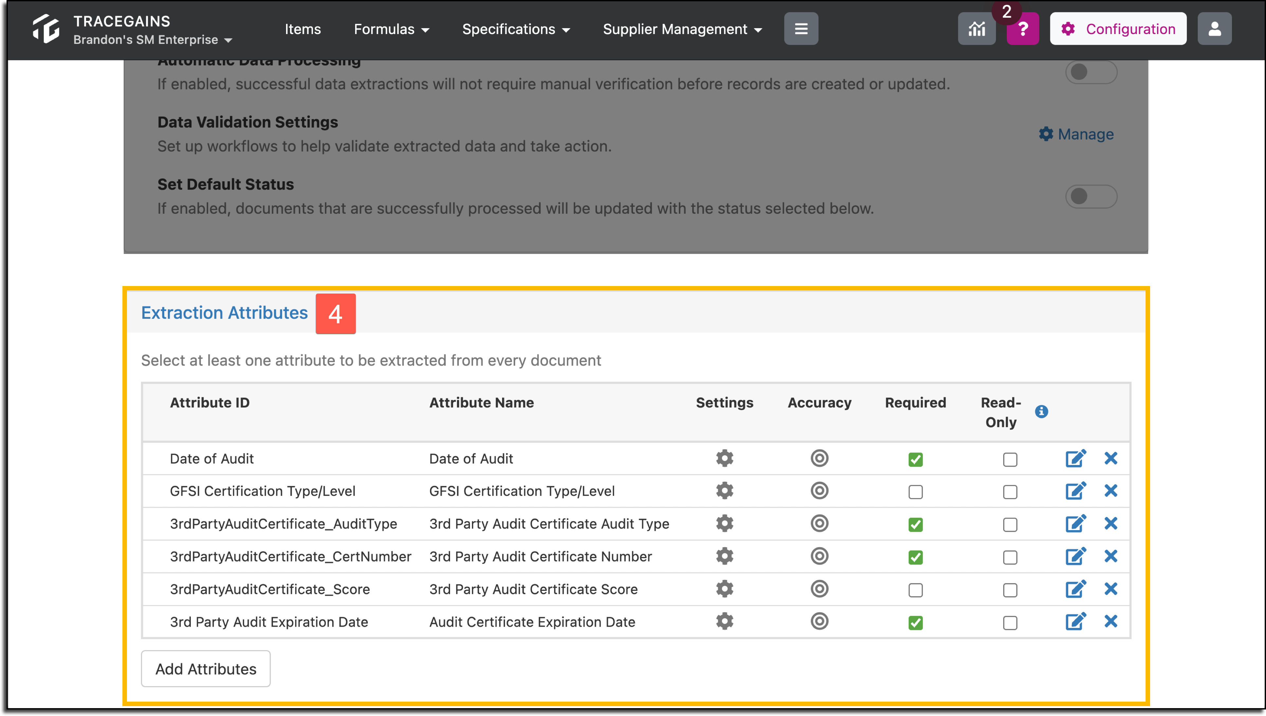The width and height of the screenshot is (1266, 716).
Task: Edit the 3rdPartyAuditCertificate_AuditType attribute
Action: 1076,524
